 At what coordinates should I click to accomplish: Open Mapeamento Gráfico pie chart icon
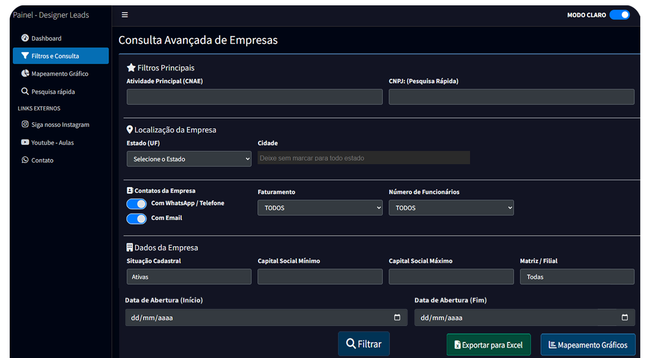coord(25,73)
